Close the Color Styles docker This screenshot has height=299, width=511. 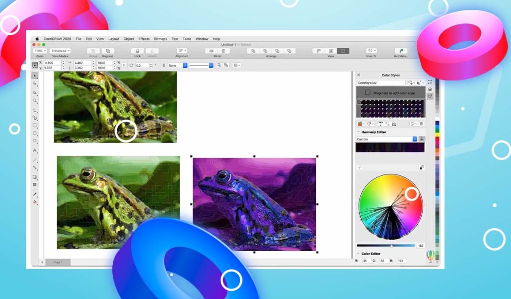(x=359, y=75)
